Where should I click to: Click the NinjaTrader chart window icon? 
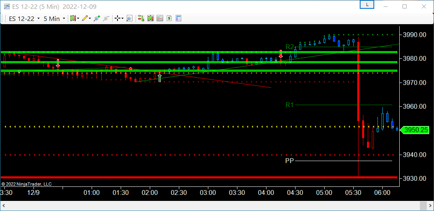(x=6, y=6)
